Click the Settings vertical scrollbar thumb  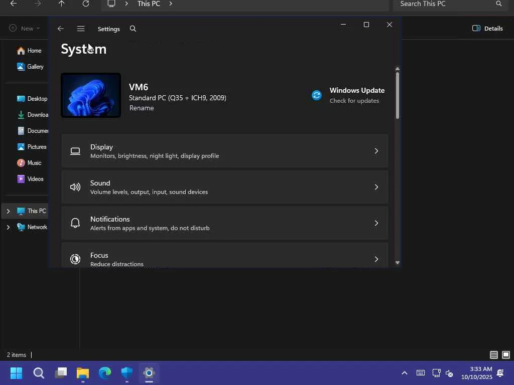click(x=398, y=95)
